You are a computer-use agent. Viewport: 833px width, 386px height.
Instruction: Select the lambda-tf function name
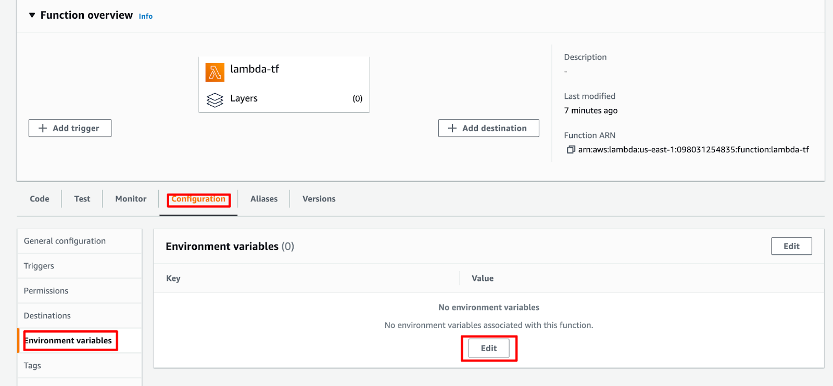click(x=255, y=69)
